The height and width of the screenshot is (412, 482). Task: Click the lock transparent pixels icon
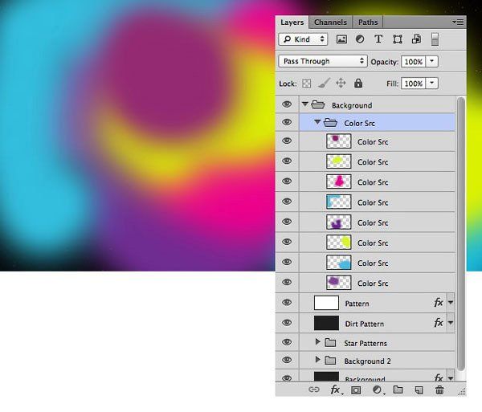coord(306,84)
